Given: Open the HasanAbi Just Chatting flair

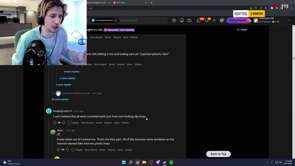Looking at the screenshot, I should tap(119, 30).
